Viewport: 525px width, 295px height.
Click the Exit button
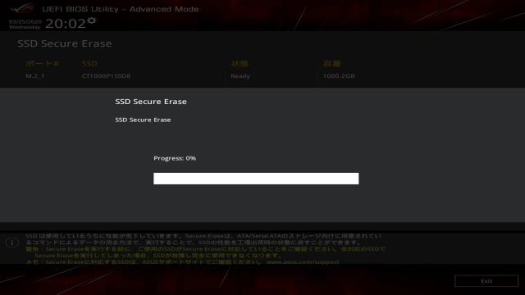486,281
